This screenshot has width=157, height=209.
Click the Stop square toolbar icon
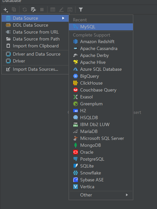[42, 10]
